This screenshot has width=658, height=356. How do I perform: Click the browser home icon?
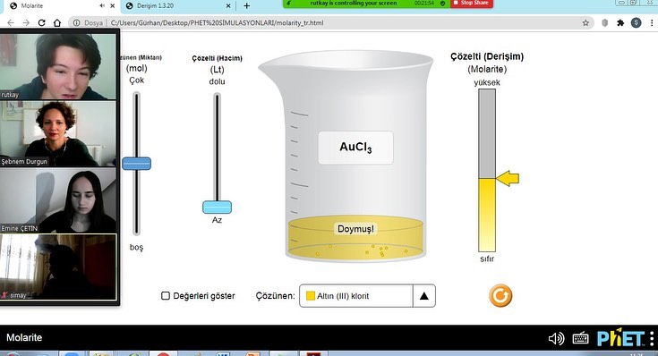[x=57, y=22]
